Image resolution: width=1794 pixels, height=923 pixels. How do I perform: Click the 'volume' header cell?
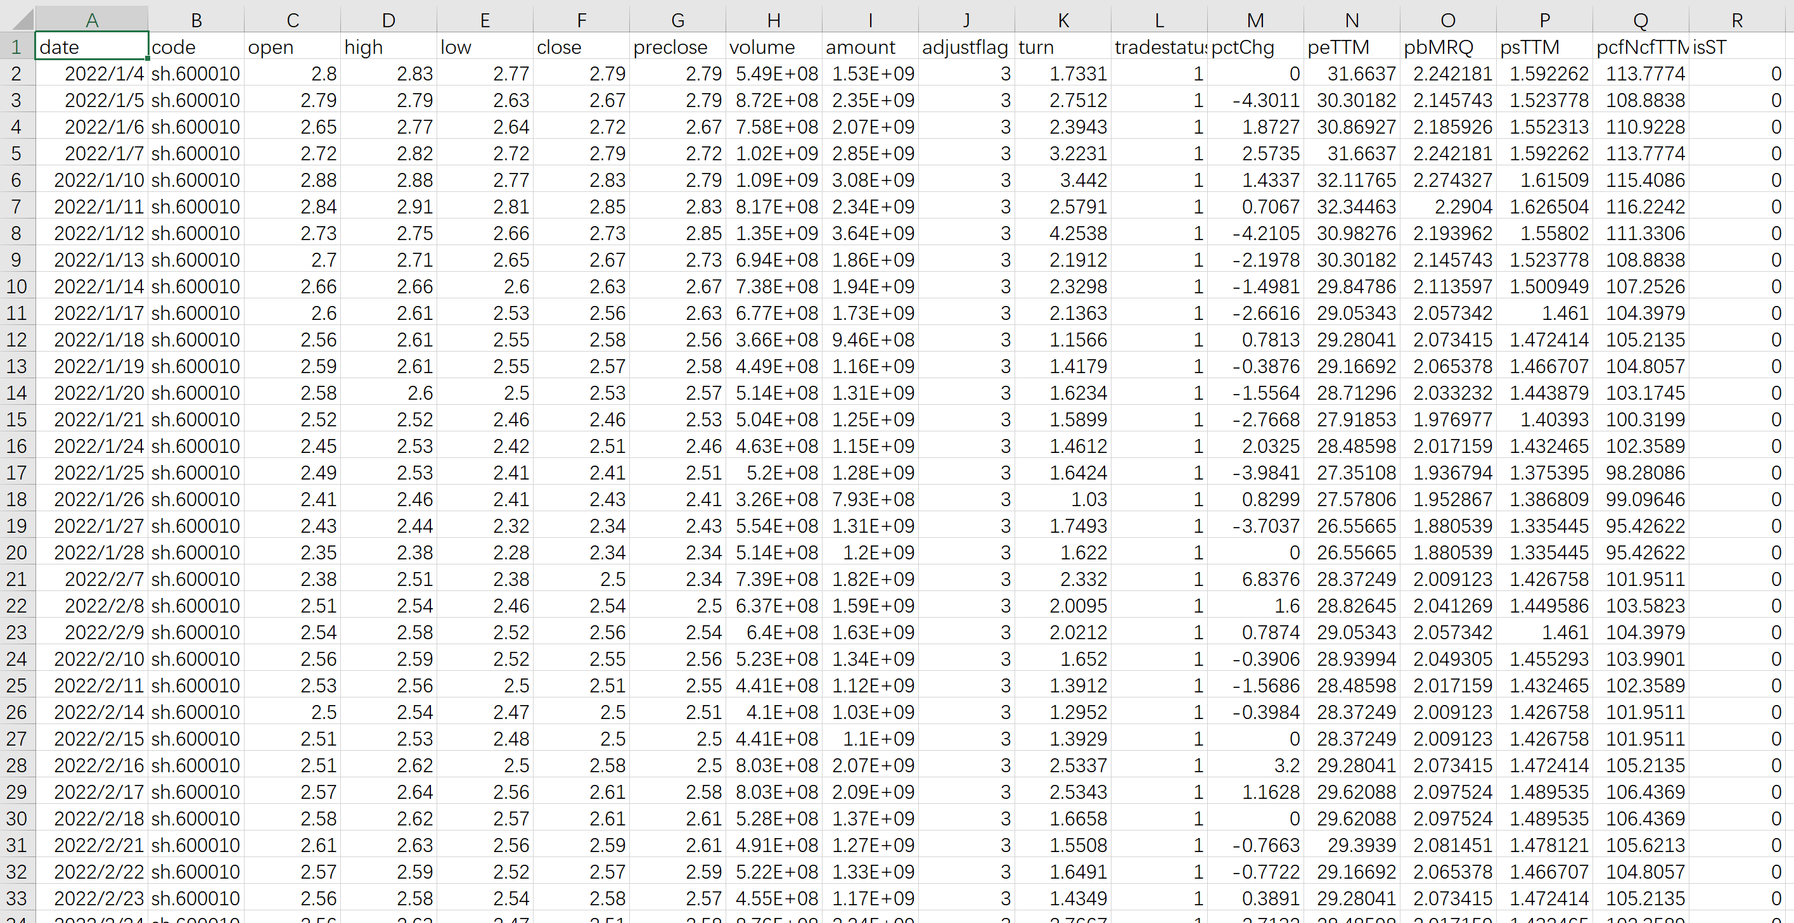[774, 47]
